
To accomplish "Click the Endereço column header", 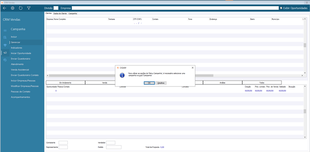I will pyautogui.click(x=213, y=19).
